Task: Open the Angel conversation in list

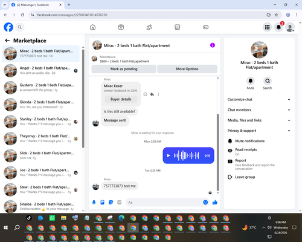Action: click(40, 70)
